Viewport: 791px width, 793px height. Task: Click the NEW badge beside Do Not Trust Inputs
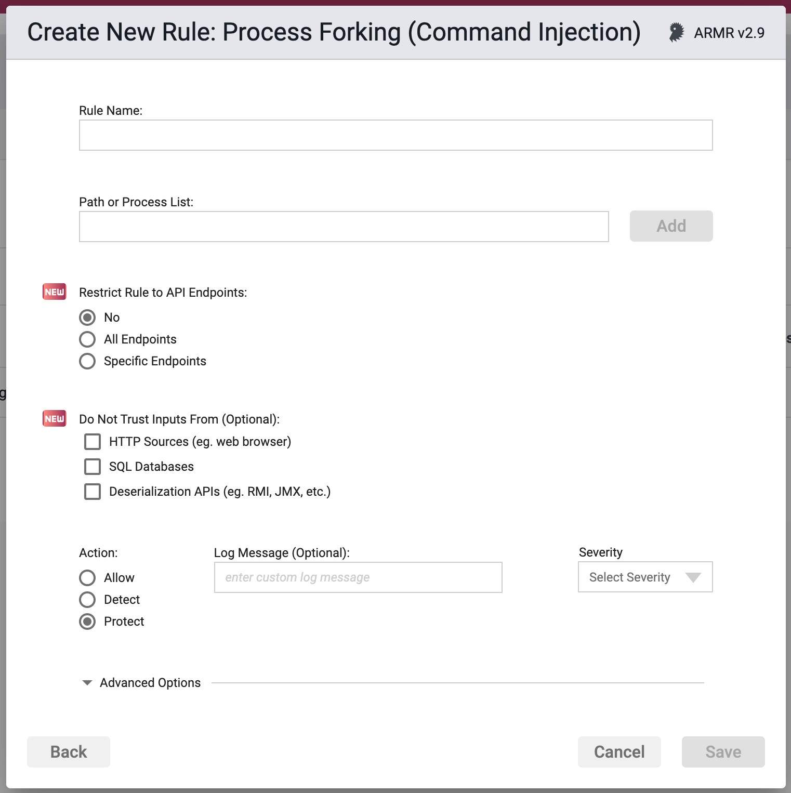[55, 419]
